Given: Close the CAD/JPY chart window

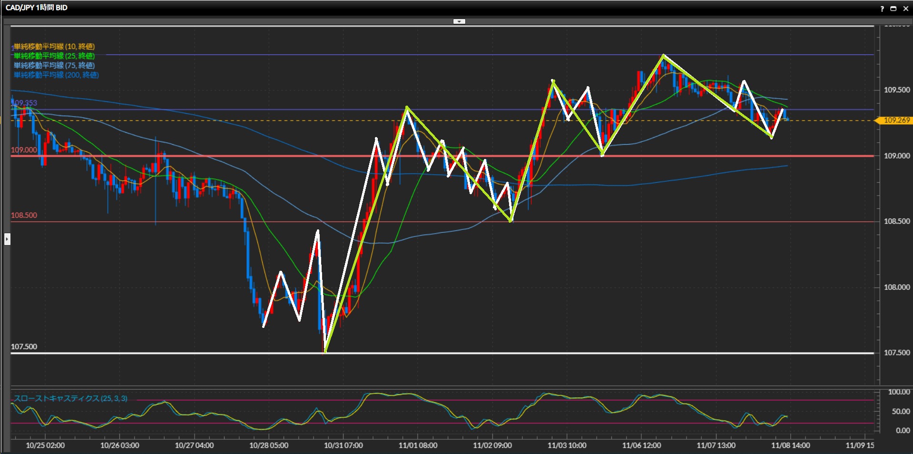Looking at the screenshot, I should pos(905,9).
